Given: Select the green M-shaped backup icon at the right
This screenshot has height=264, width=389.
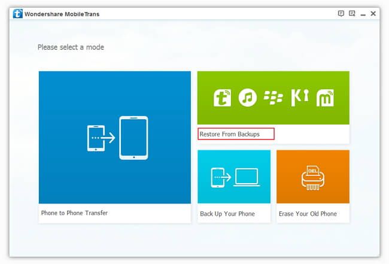Looking at the screenshot, I should coord(325,98).
